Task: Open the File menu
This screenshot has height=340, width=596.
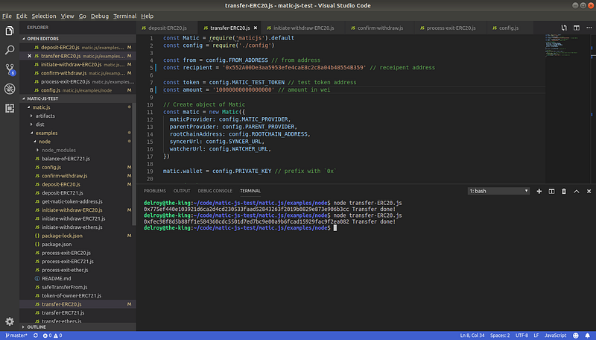Action: click(x=7, y=16)
